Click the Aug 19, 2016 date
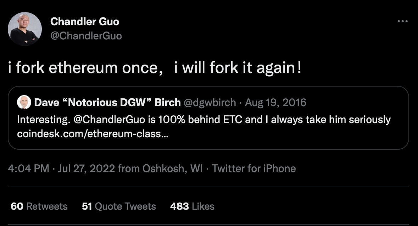Image resolution: width=418 pixels, height=226 pixels. pos(275,103)
